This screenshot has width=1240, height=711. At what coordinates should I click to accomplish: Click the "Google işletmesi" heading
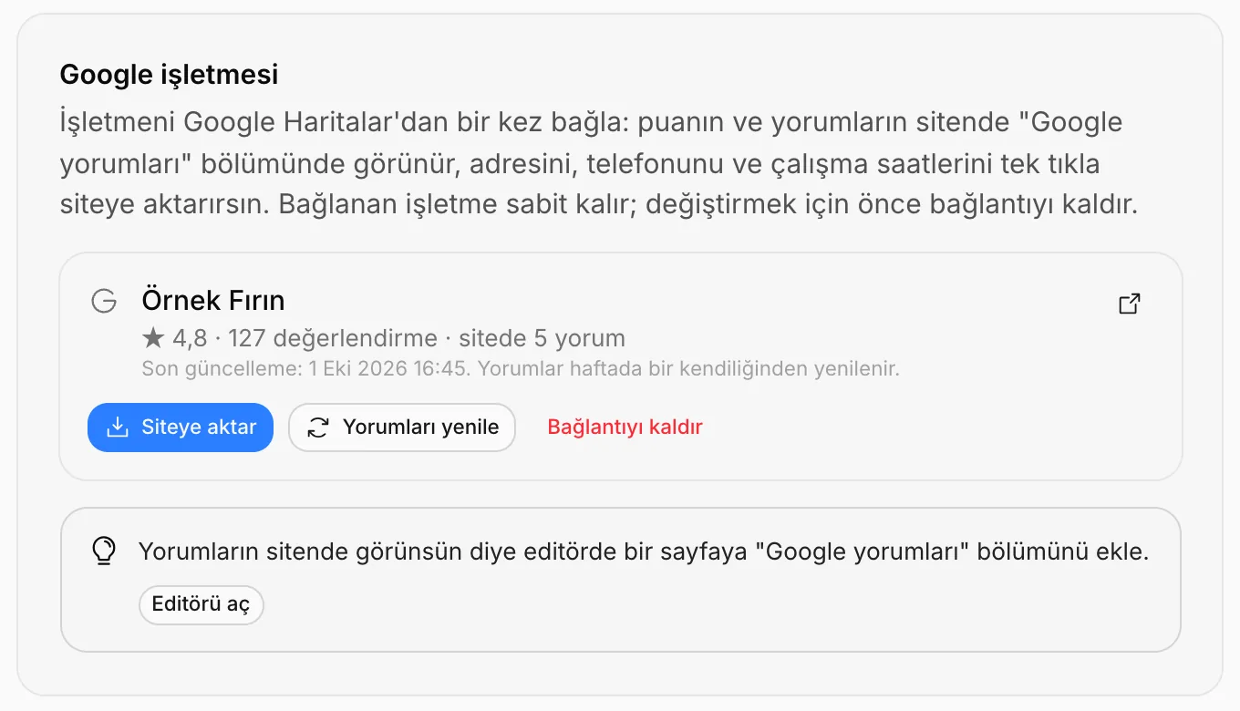pos(170,75)
